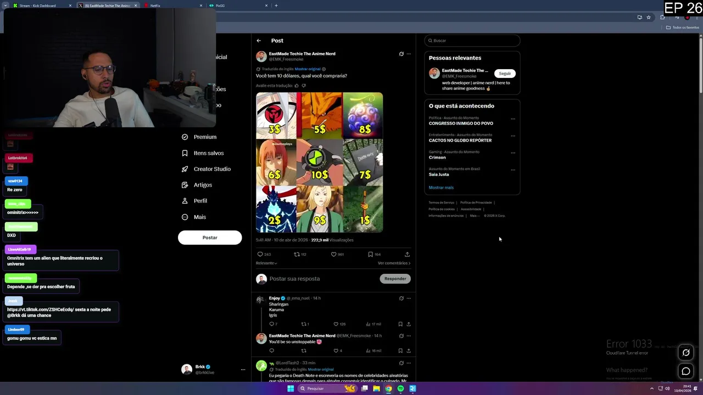Click the Responder button
Viewport: 703px width, 395px height.
[x=395, y=279]
